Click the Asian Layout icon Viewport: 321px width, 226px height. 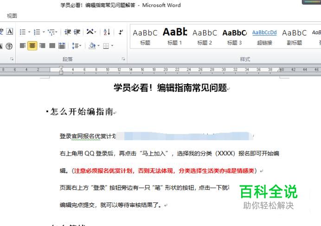click(90, 32)
